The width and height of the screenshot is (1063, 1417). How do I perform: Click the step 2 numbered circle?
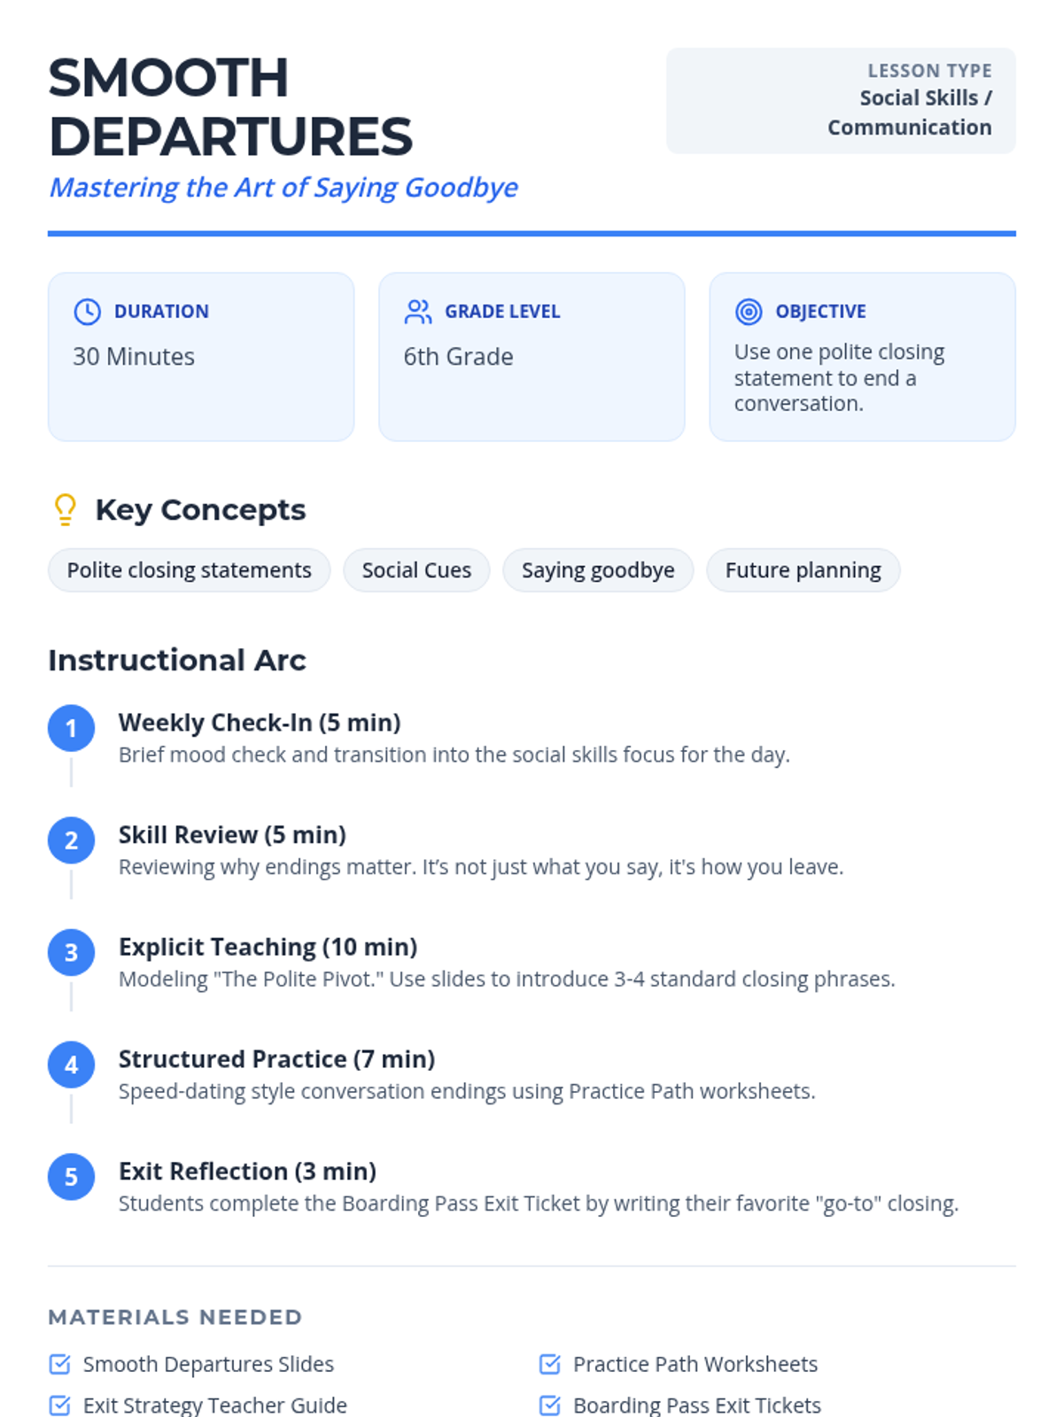click(x=71, y=840)
